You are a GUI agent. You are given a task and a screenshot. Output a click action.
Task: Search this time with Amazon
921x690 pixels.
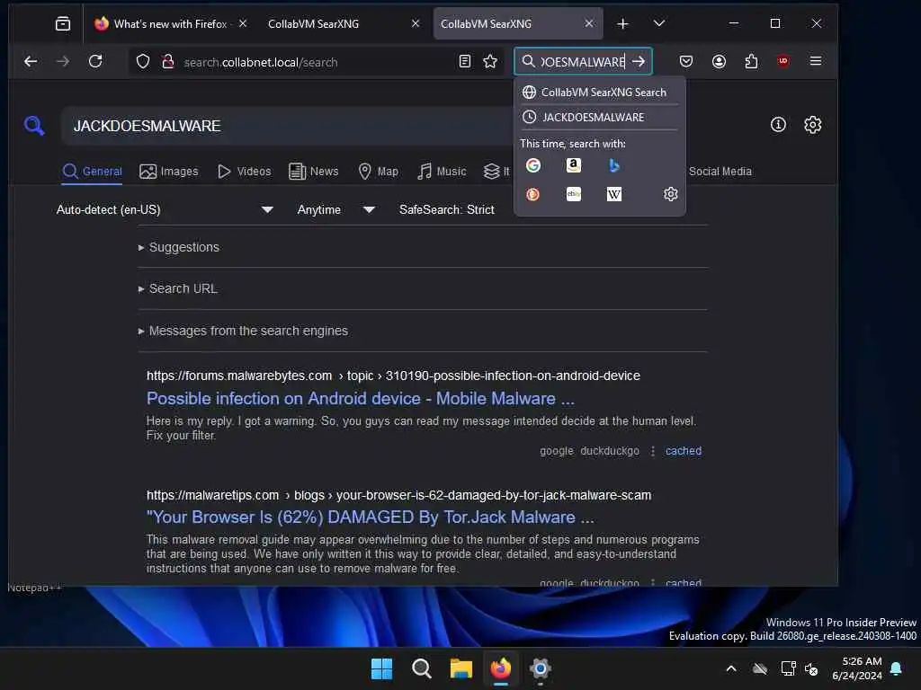(x=573, y=165)
